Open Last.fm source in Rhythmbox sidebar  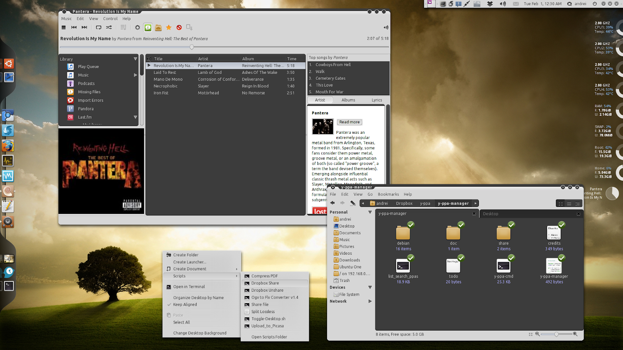84,117
